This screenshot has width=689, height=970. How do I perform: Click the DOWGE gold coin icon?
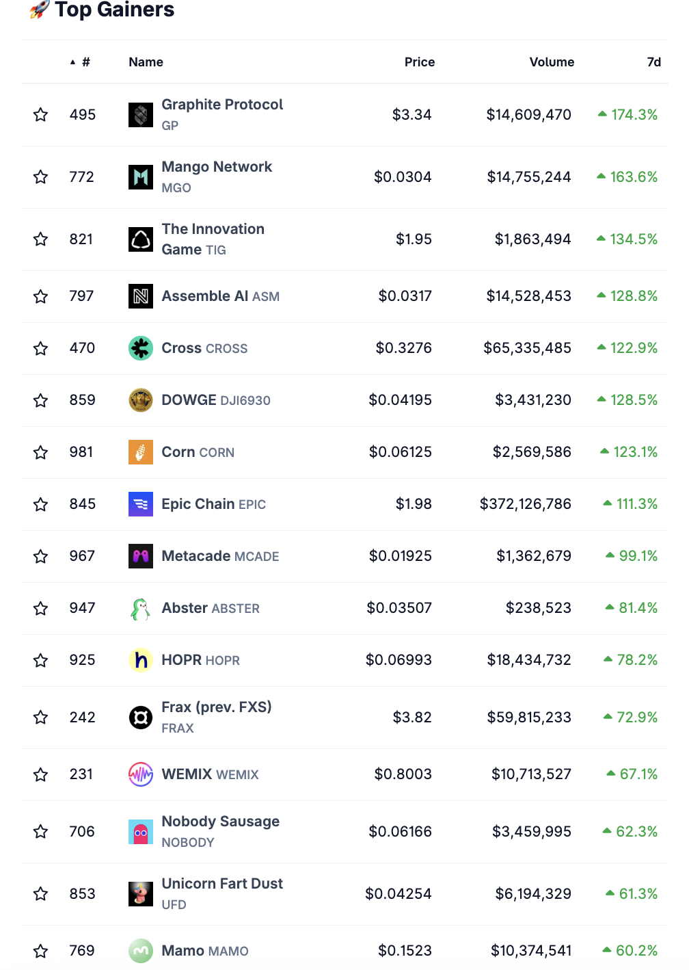[141, 400]
